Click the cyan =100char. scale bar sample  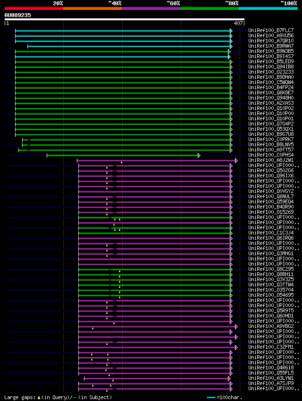[x=211, y=397]
